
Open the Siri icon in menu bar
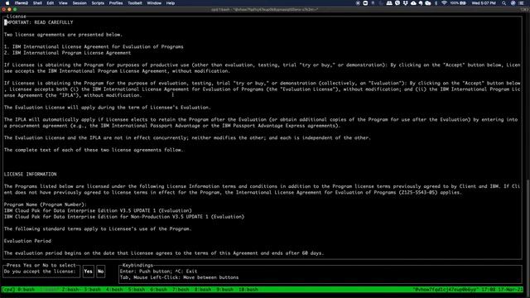click(x=513, y=3)
